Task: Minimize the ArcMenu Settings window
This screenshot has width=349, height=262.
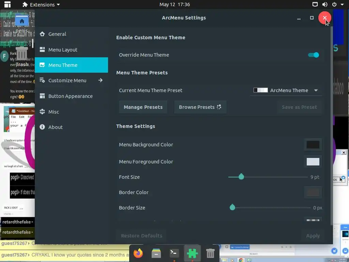Action: coord(299,18)
